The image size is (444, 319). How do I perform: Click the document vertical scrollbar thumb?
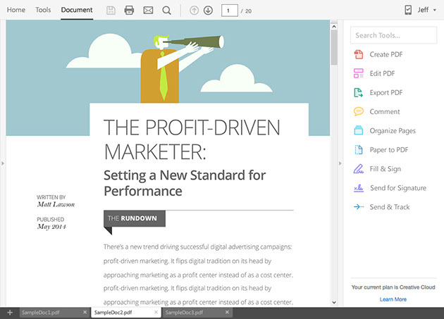(x=334, y=46)
